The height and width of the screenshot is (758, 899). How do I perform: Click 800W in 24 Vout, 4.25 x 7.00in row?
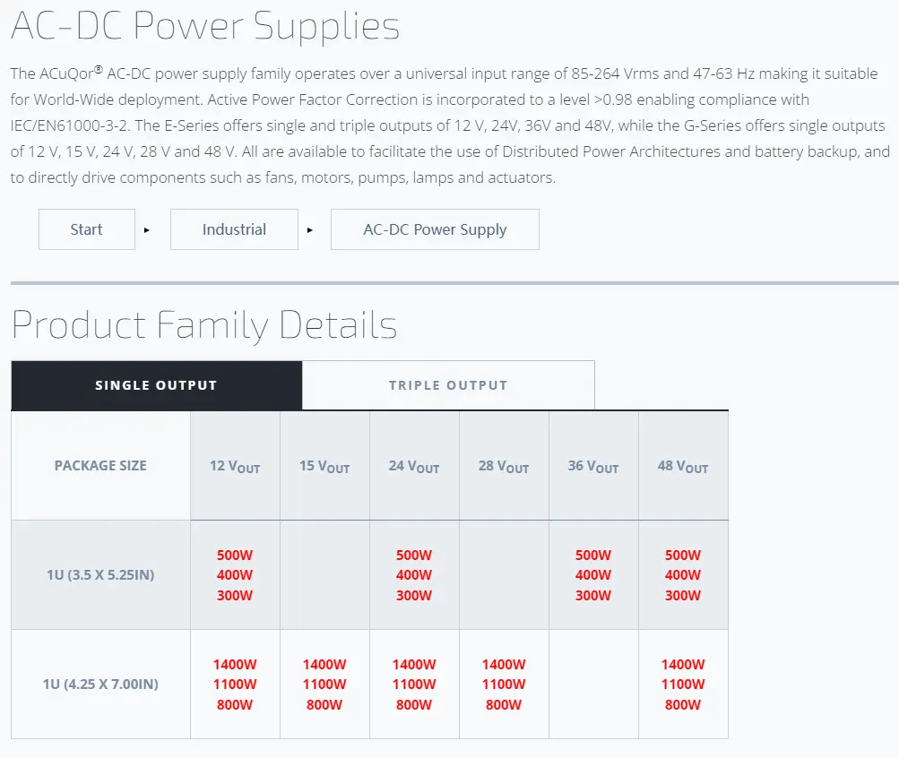click(x=414, y=705)
